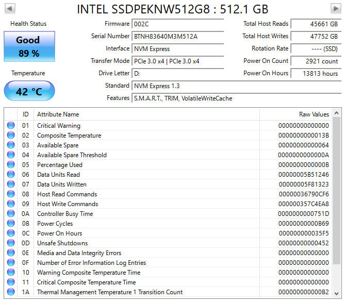Click the Serial Number value field
The image size is (344, 303).
(x=178, y=36)
